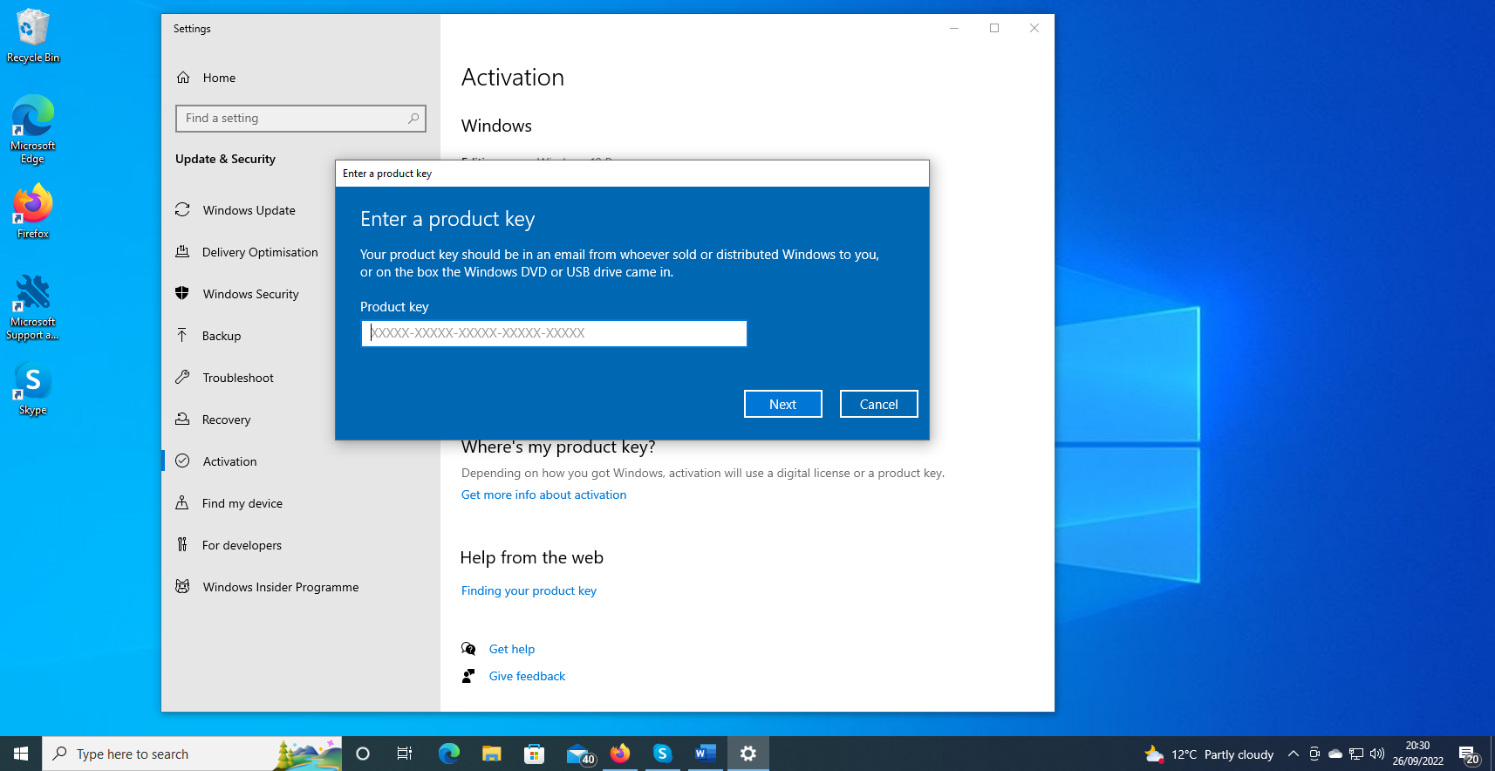
Task: Open Microsoft Edge desktop shortcut
Action: click(33, 129)
